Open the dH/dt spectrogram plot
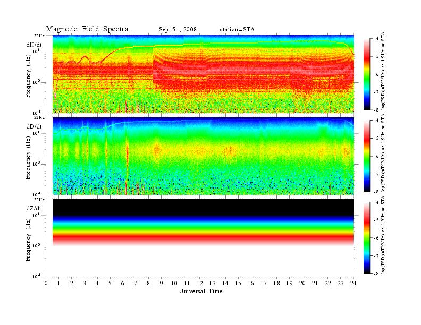Screen dimensions: 421x325 203,74
